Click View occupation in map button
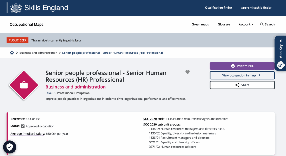This screenshot has width=286, height=156. point(242,75)
